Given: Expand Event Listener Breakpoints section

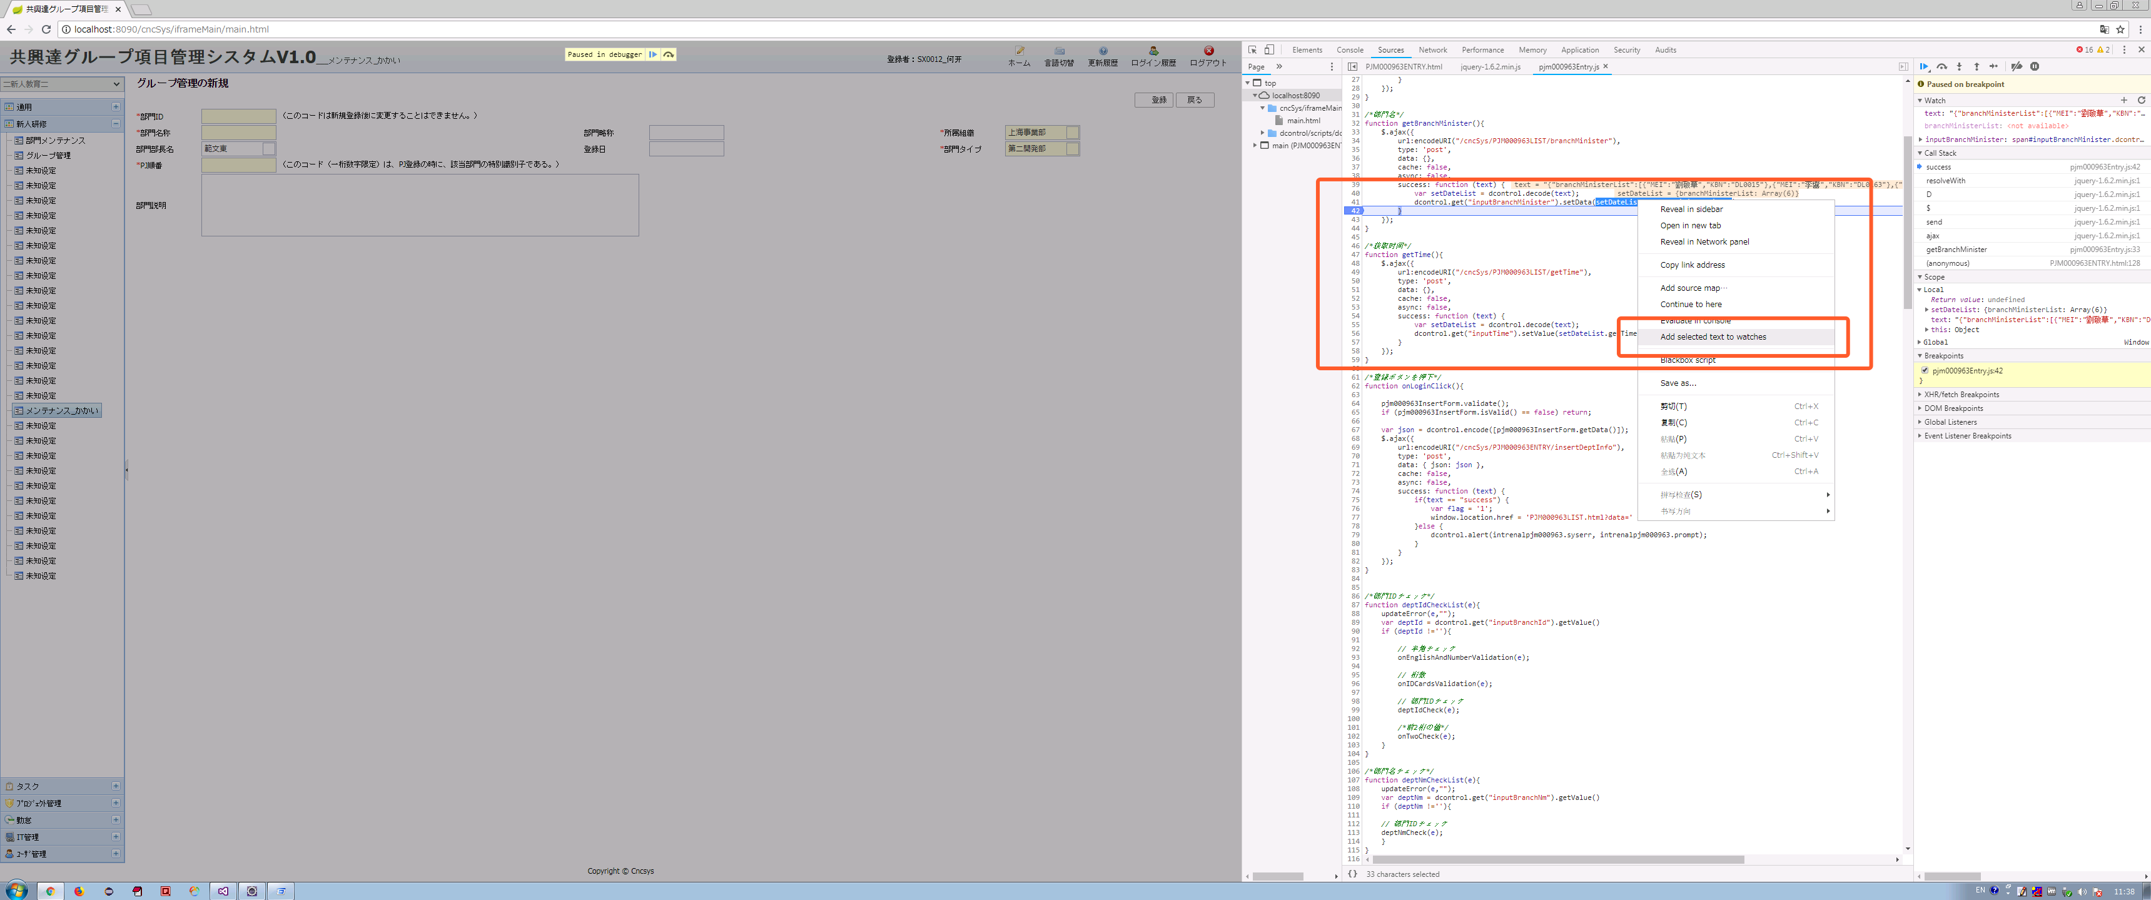Looking at the screenshot, I should [1920, 436].
